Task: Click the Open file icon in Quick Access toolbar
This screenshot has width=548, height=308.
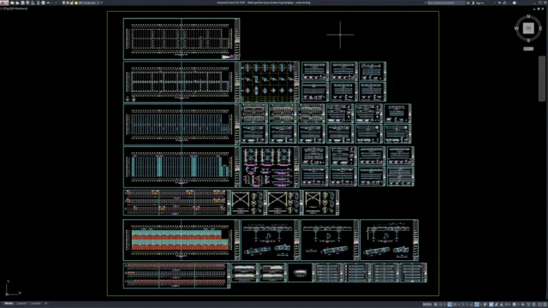Action: (x=17, y=3)
